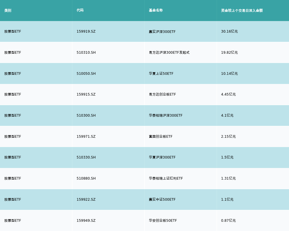Select code 159919.SZ
The height and width of the screenshot is (231, 289).
pyautogui.click(x=86, y=31)
